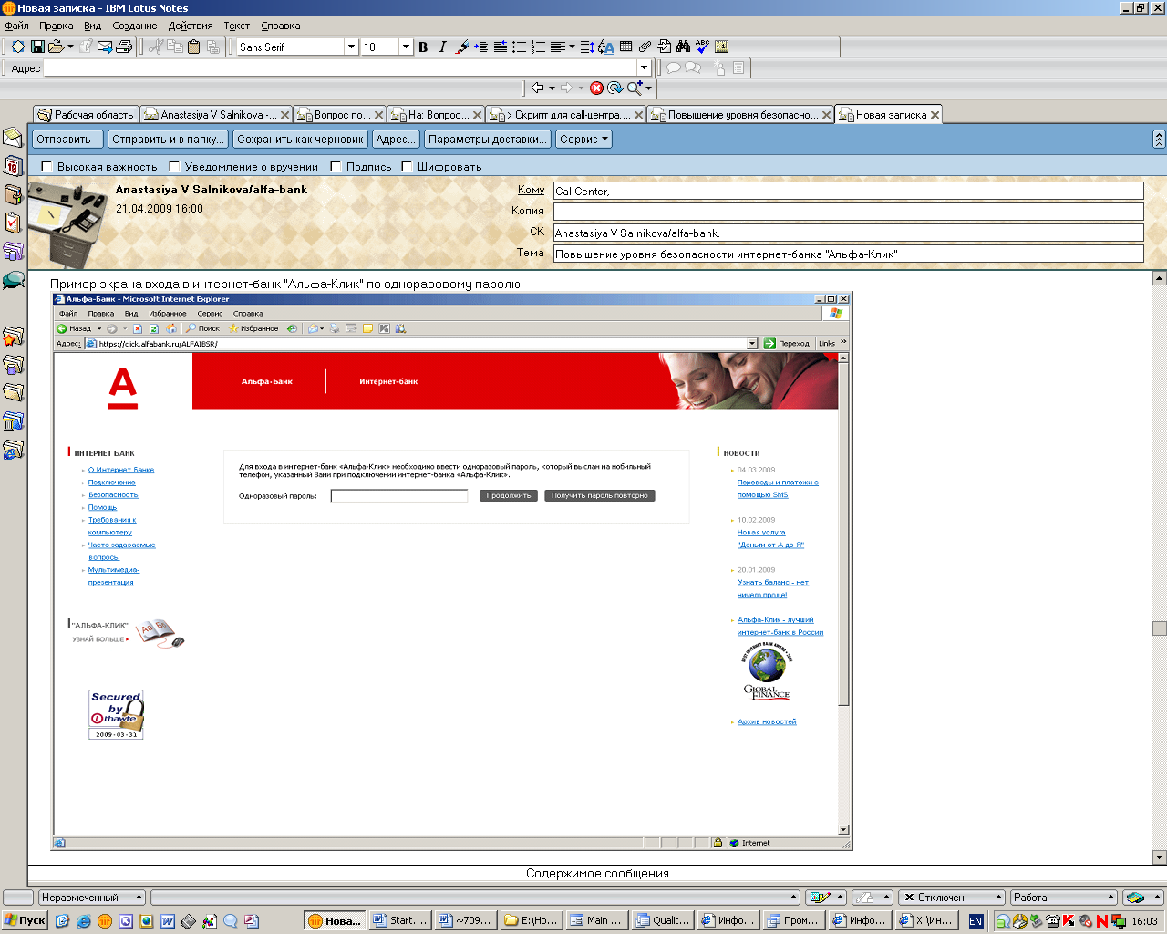Open the 'Действия' menu

191,26
